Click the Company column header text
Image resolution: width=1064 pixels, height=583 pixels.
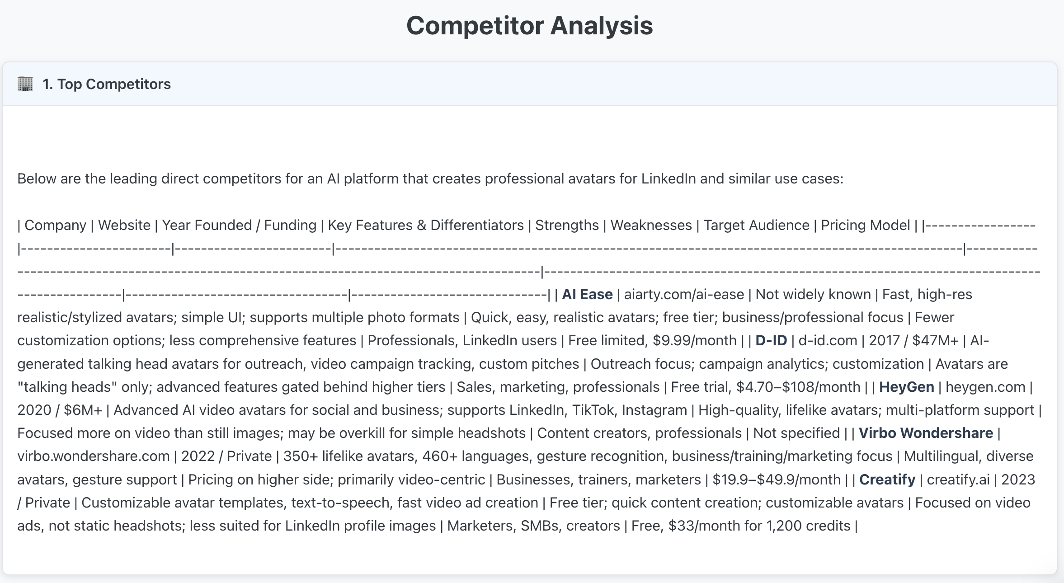55,225
